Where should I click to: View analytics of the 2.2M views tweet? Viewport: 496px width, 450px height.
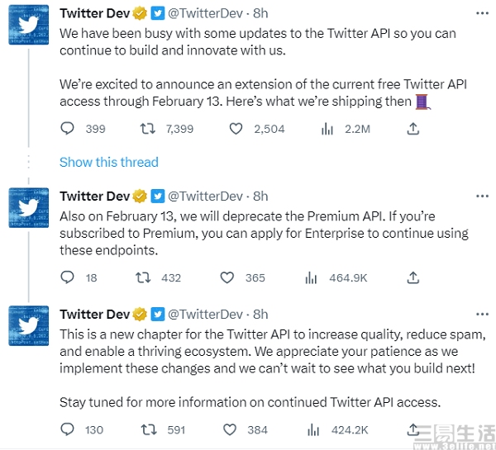pyautogui.click(x=327, y=129)
